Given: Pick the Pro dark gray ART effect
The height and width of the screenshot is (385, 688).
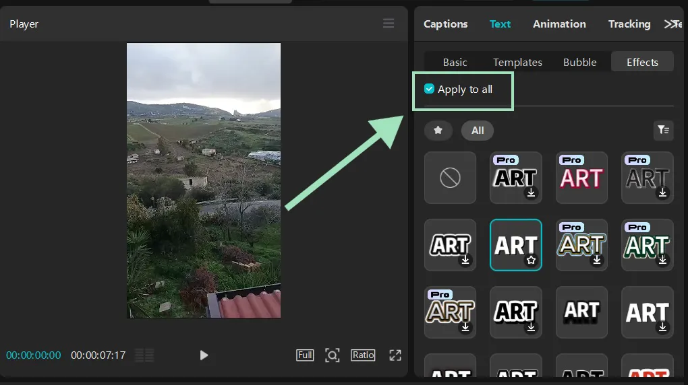Looking at the screenshot, I should (x=648, y=178).
